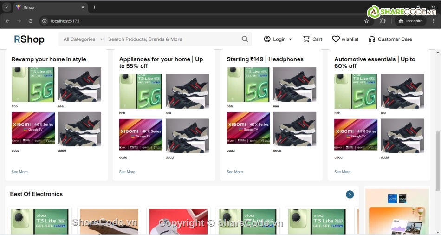This screenshot has width=441, height=235.
Task: Click the Best Of Electronics heading
Action: [x=36, y=194]
